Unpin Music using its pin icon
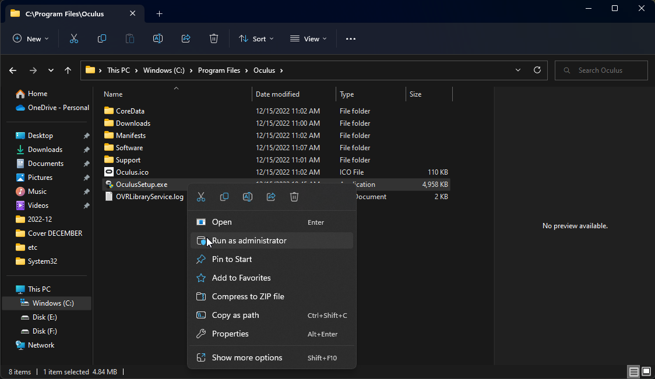The image size is (655, 379). [x=86, y=192]
